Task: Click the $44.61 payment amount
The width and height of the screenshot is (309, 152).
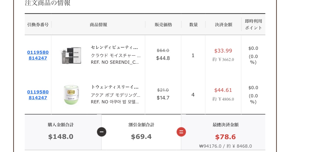Action: 223,90
